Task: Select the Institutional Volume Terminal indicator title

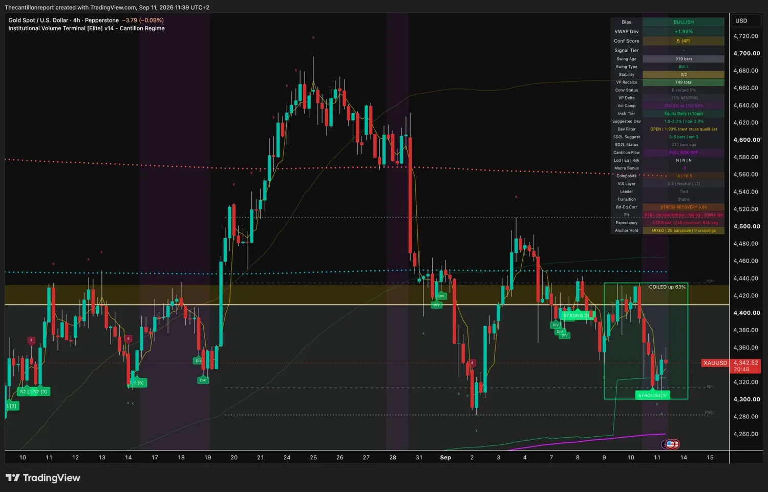Action: pyautogui.click(x=87, y=29)
